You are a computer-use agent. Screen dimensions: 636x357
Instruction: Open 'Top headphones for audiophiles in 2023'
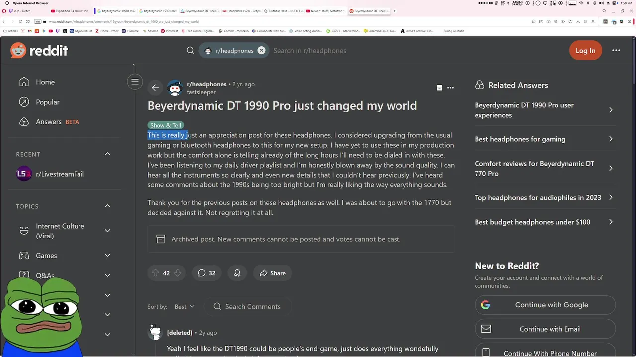tap(544, 197)
